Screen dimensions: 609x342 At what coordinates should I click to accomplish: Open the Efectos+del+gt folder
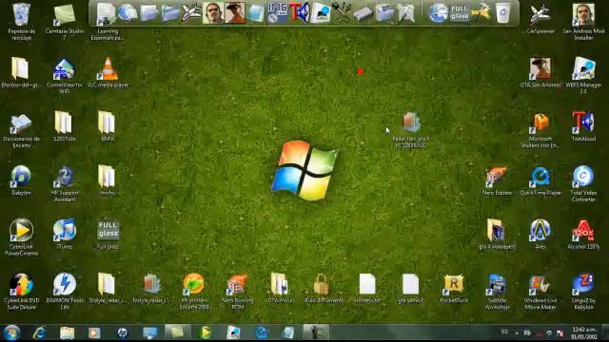(20, 72)
